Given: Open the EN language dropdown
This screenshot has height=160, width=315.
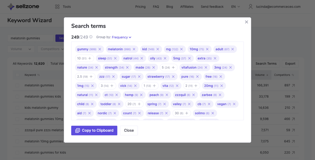Looking at the screenshot, I should (x=235, y=7).
